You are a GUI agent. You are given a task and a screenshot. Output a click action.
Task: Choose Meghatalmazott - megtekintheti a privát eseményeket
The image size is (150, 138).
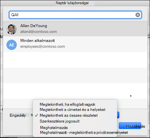(x=84, y=133)
